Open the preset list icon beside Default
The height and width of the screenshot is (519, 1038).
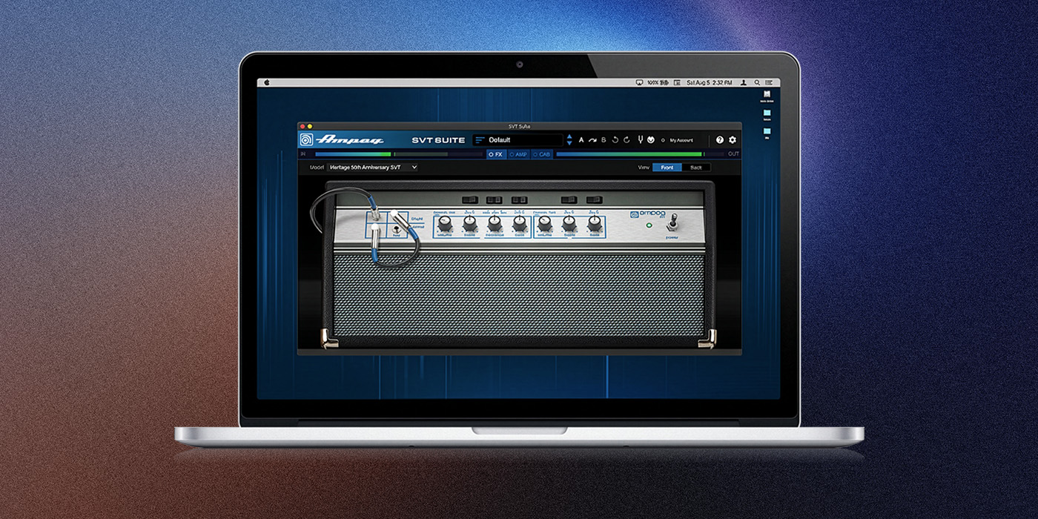click(x=480, y=139)
